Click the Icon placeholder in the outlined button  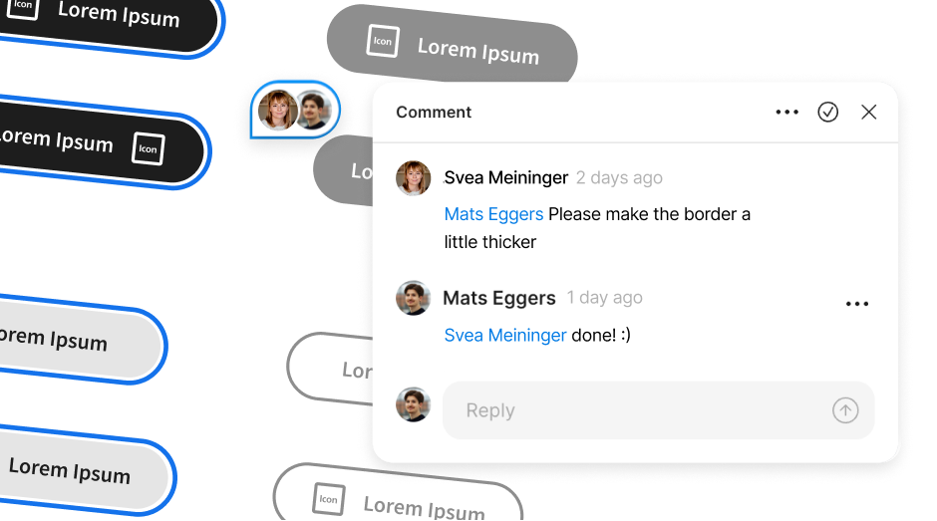coord(328,499)
